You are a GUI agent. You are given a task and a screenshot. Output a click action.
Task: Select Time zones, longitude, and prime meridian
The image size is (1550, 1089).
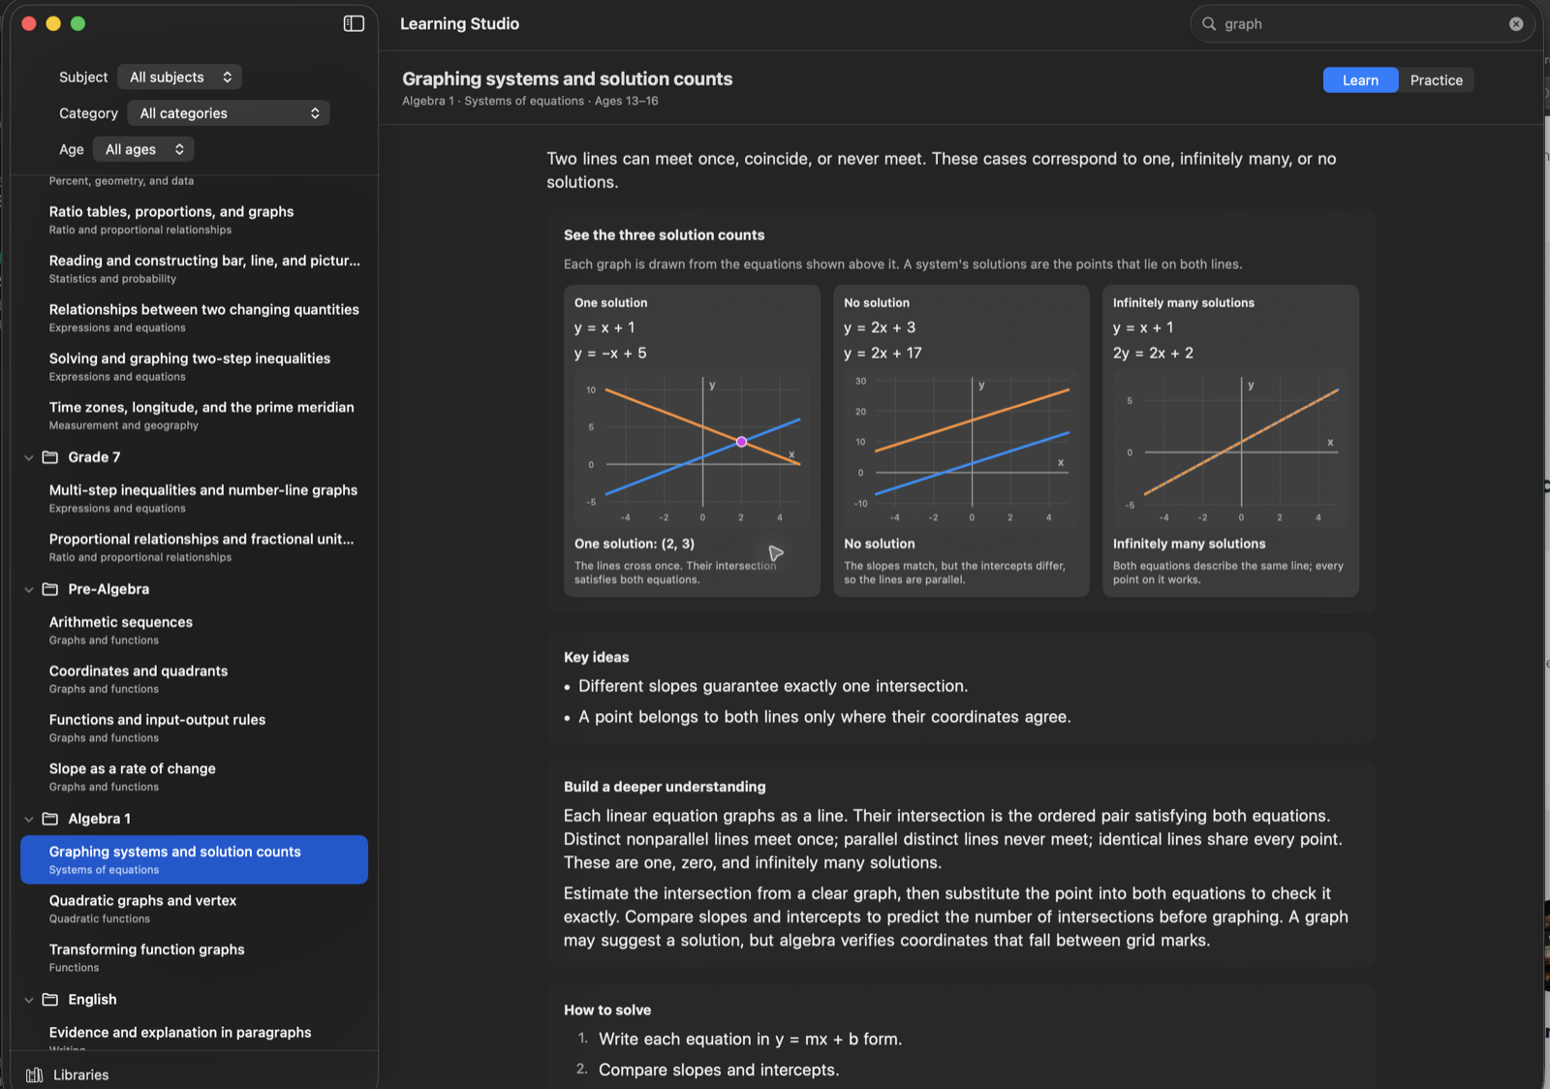(x=194, y=416)
